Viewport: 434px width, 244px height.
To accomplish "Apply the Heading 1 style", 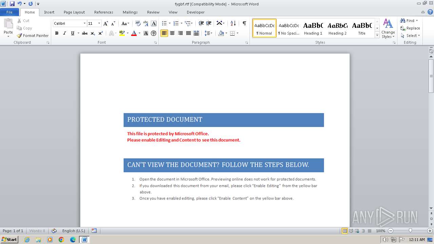I will pos(313,28).
